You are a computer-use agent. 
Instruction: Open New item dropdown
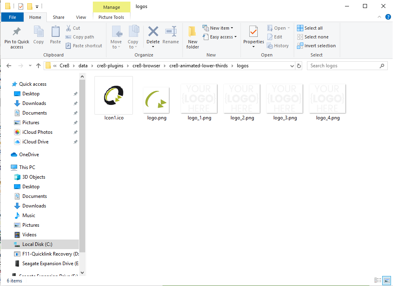coord(218,28)
